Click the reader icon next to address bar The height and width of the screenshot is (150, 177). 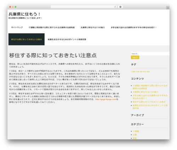pos(120,7)
